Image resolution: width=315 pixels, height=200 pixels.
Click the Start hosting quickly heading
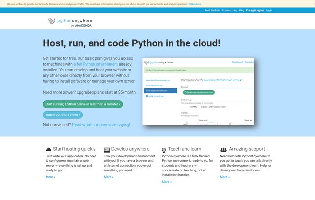tap(74, 149)
